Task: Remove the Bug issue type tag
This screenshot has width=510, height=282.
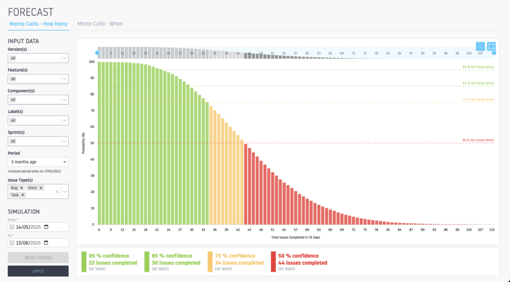Action: click(x=22, y=188)
